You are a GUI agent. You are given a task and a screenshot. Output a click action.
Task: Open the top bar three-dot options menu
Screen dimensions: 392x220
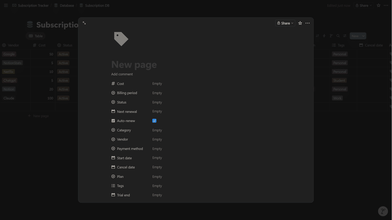tap(386, 6)
